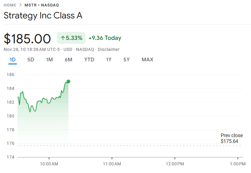Image resolution: width=251 pixels, height=173 pixels.
Task: Click the Strategy Inc Class A title
Action: 43,16
